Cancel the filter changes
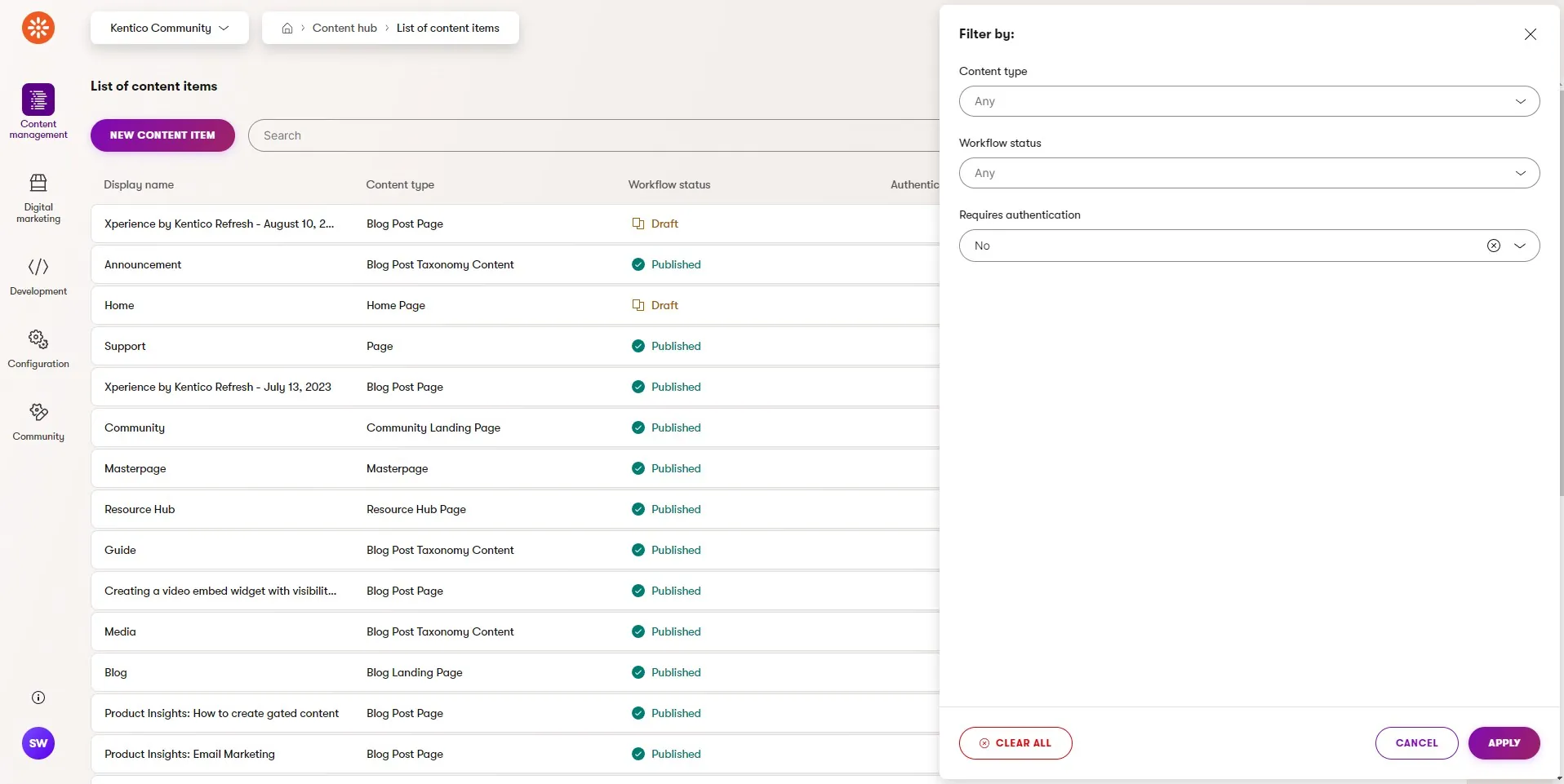The height and width of the screenshot is (784, 1564). coord(1416,743)
